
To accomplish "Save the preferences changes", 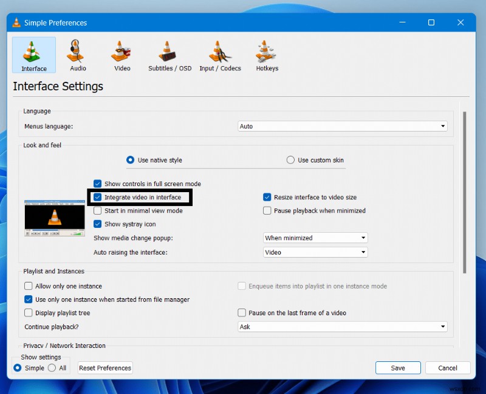I will click(x=398, y=367).
